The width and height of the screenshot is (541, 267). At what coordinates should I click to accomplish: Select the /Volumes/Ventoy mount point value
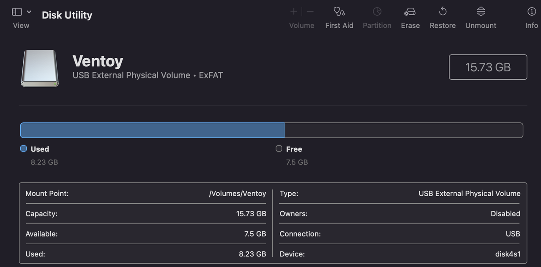click(238, 194)
